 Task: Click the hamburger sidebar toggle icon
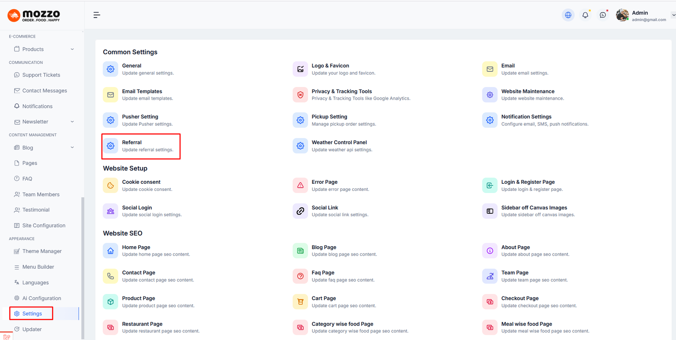tap(97, 15)
